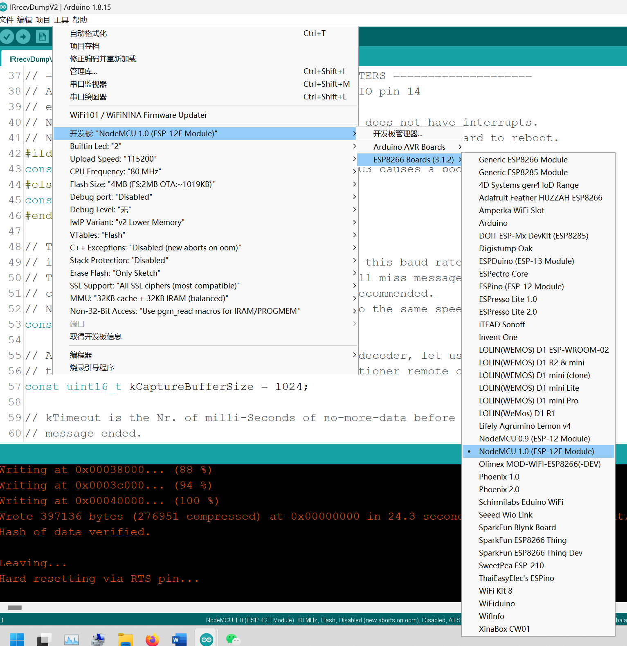Expand ESP8266 Boards (3.1.2) submenu
Viewport: 627px width, 646px height.
[x=410, y=160]
